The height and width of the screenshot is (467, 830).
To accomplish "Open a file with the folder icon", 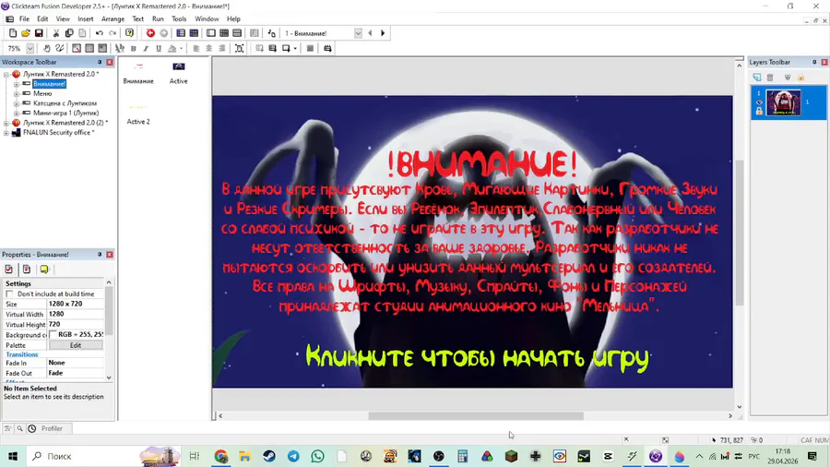I will (x=26, y=33).
